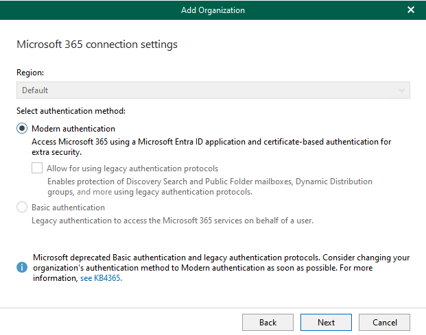Click the Allow for using legacy authentication label

(x=132, y=169)
